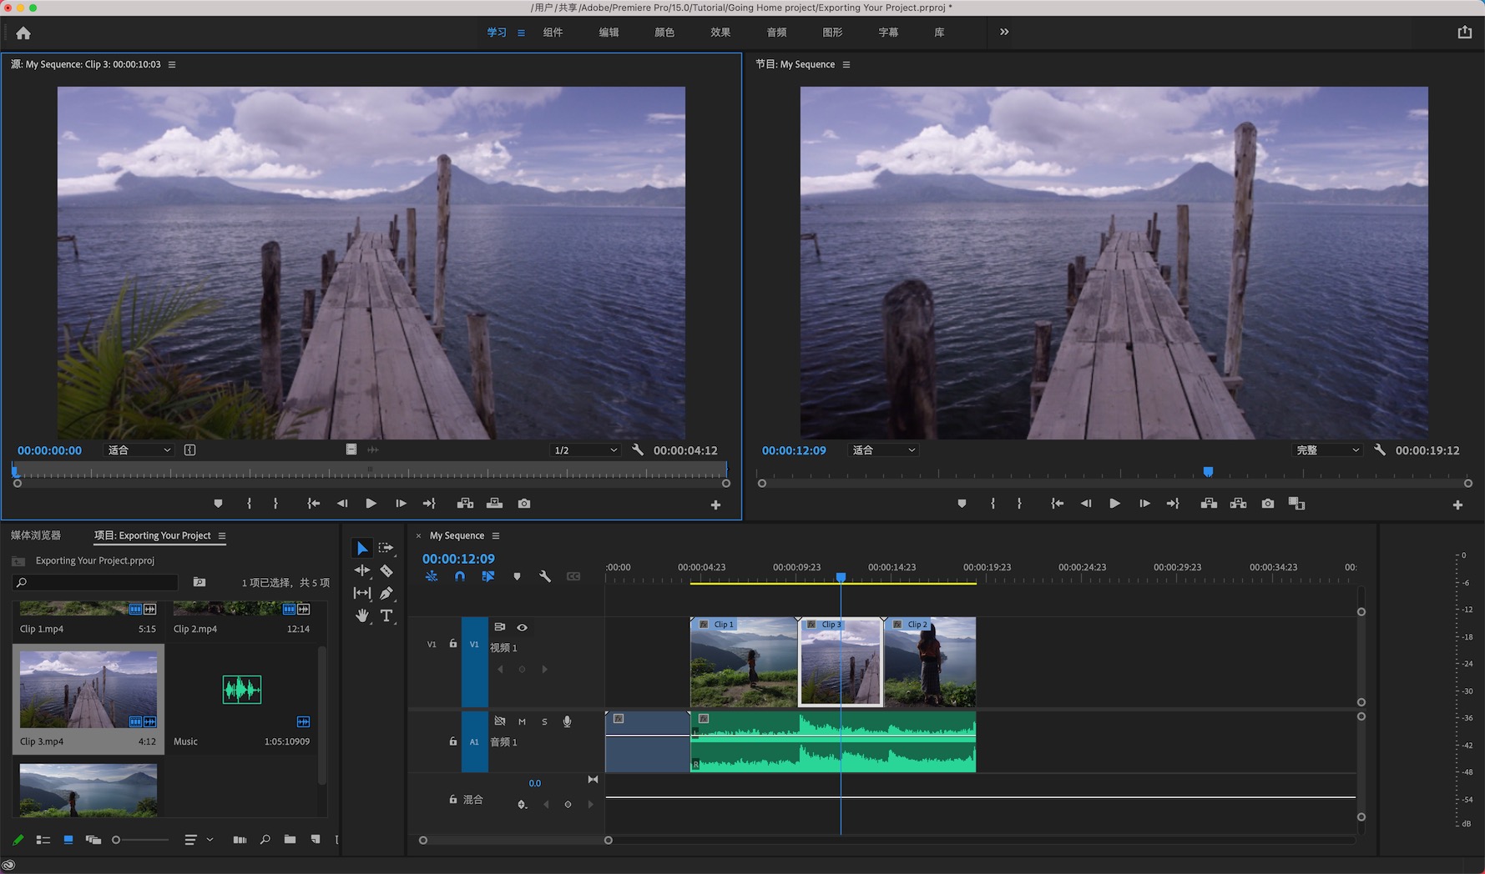Play in the Source monitor
Screen dimensions: 1485x874
(371, 504)
